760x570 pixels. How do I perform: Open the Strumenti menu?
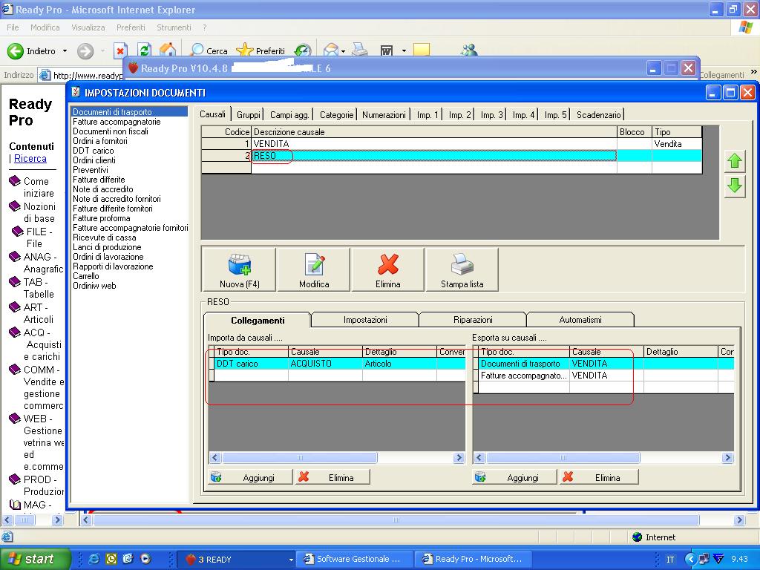click(174, 27)
